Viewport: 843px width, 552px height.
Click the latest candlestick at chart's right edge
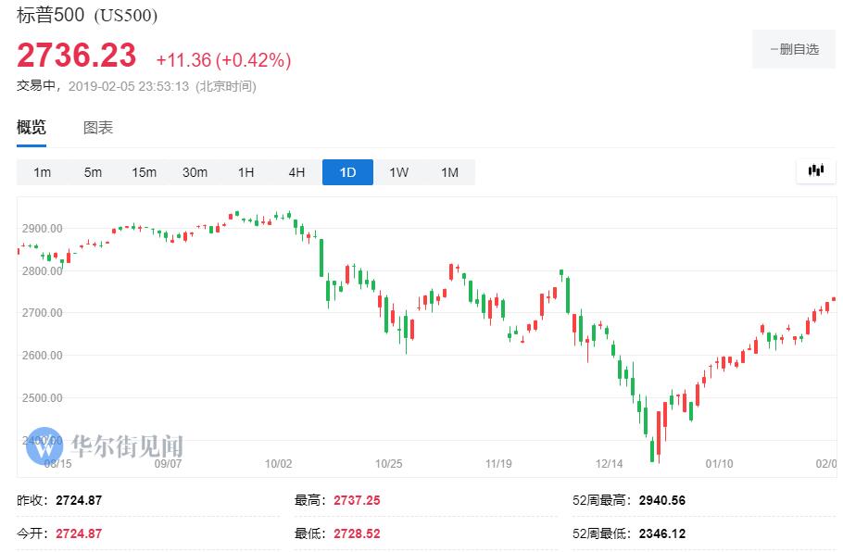click(834, 299)
